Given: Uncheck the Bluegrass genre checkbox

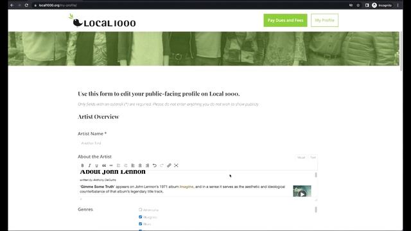Looking at the screenshot, I should [x=140, y=217].
